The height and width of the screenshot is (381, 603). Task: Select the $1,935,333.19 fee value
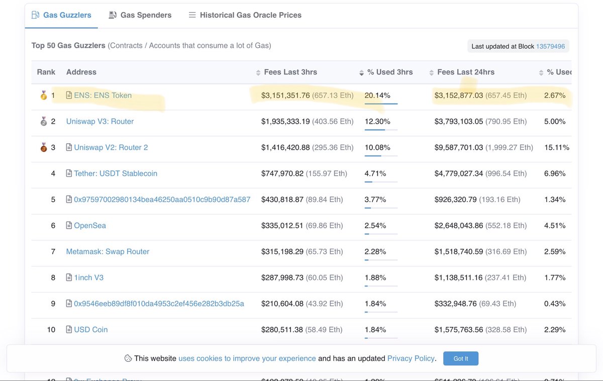(x=285, y=122)
